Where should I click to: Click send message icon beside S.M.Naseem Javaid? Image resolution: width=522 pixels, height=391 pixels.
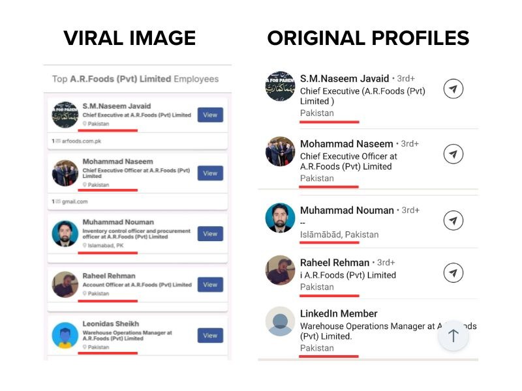(453, 89)
